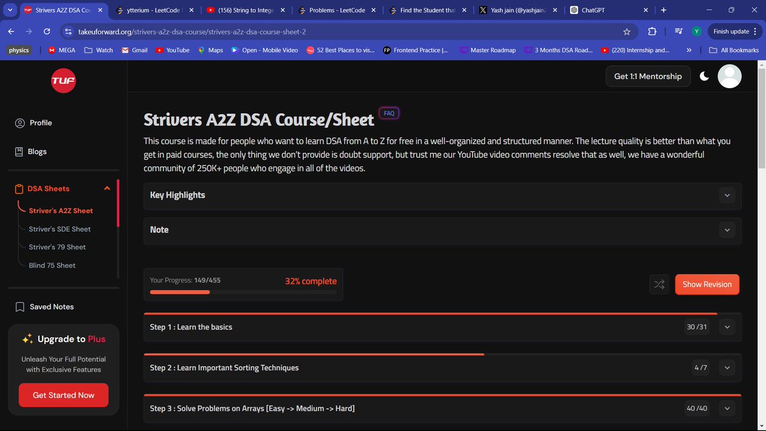Click the shuffle random problem icon

[659, 284]
